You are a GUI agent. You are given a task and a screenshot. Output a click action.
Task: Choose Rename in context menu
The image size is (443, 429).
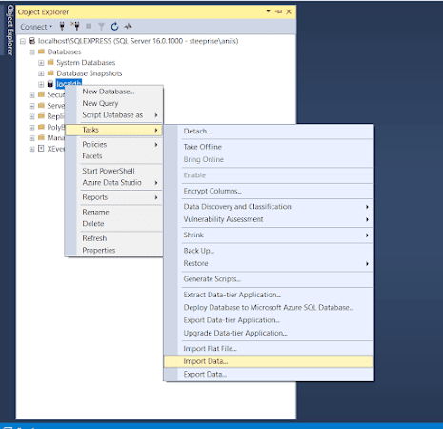[x=114, y=212]
